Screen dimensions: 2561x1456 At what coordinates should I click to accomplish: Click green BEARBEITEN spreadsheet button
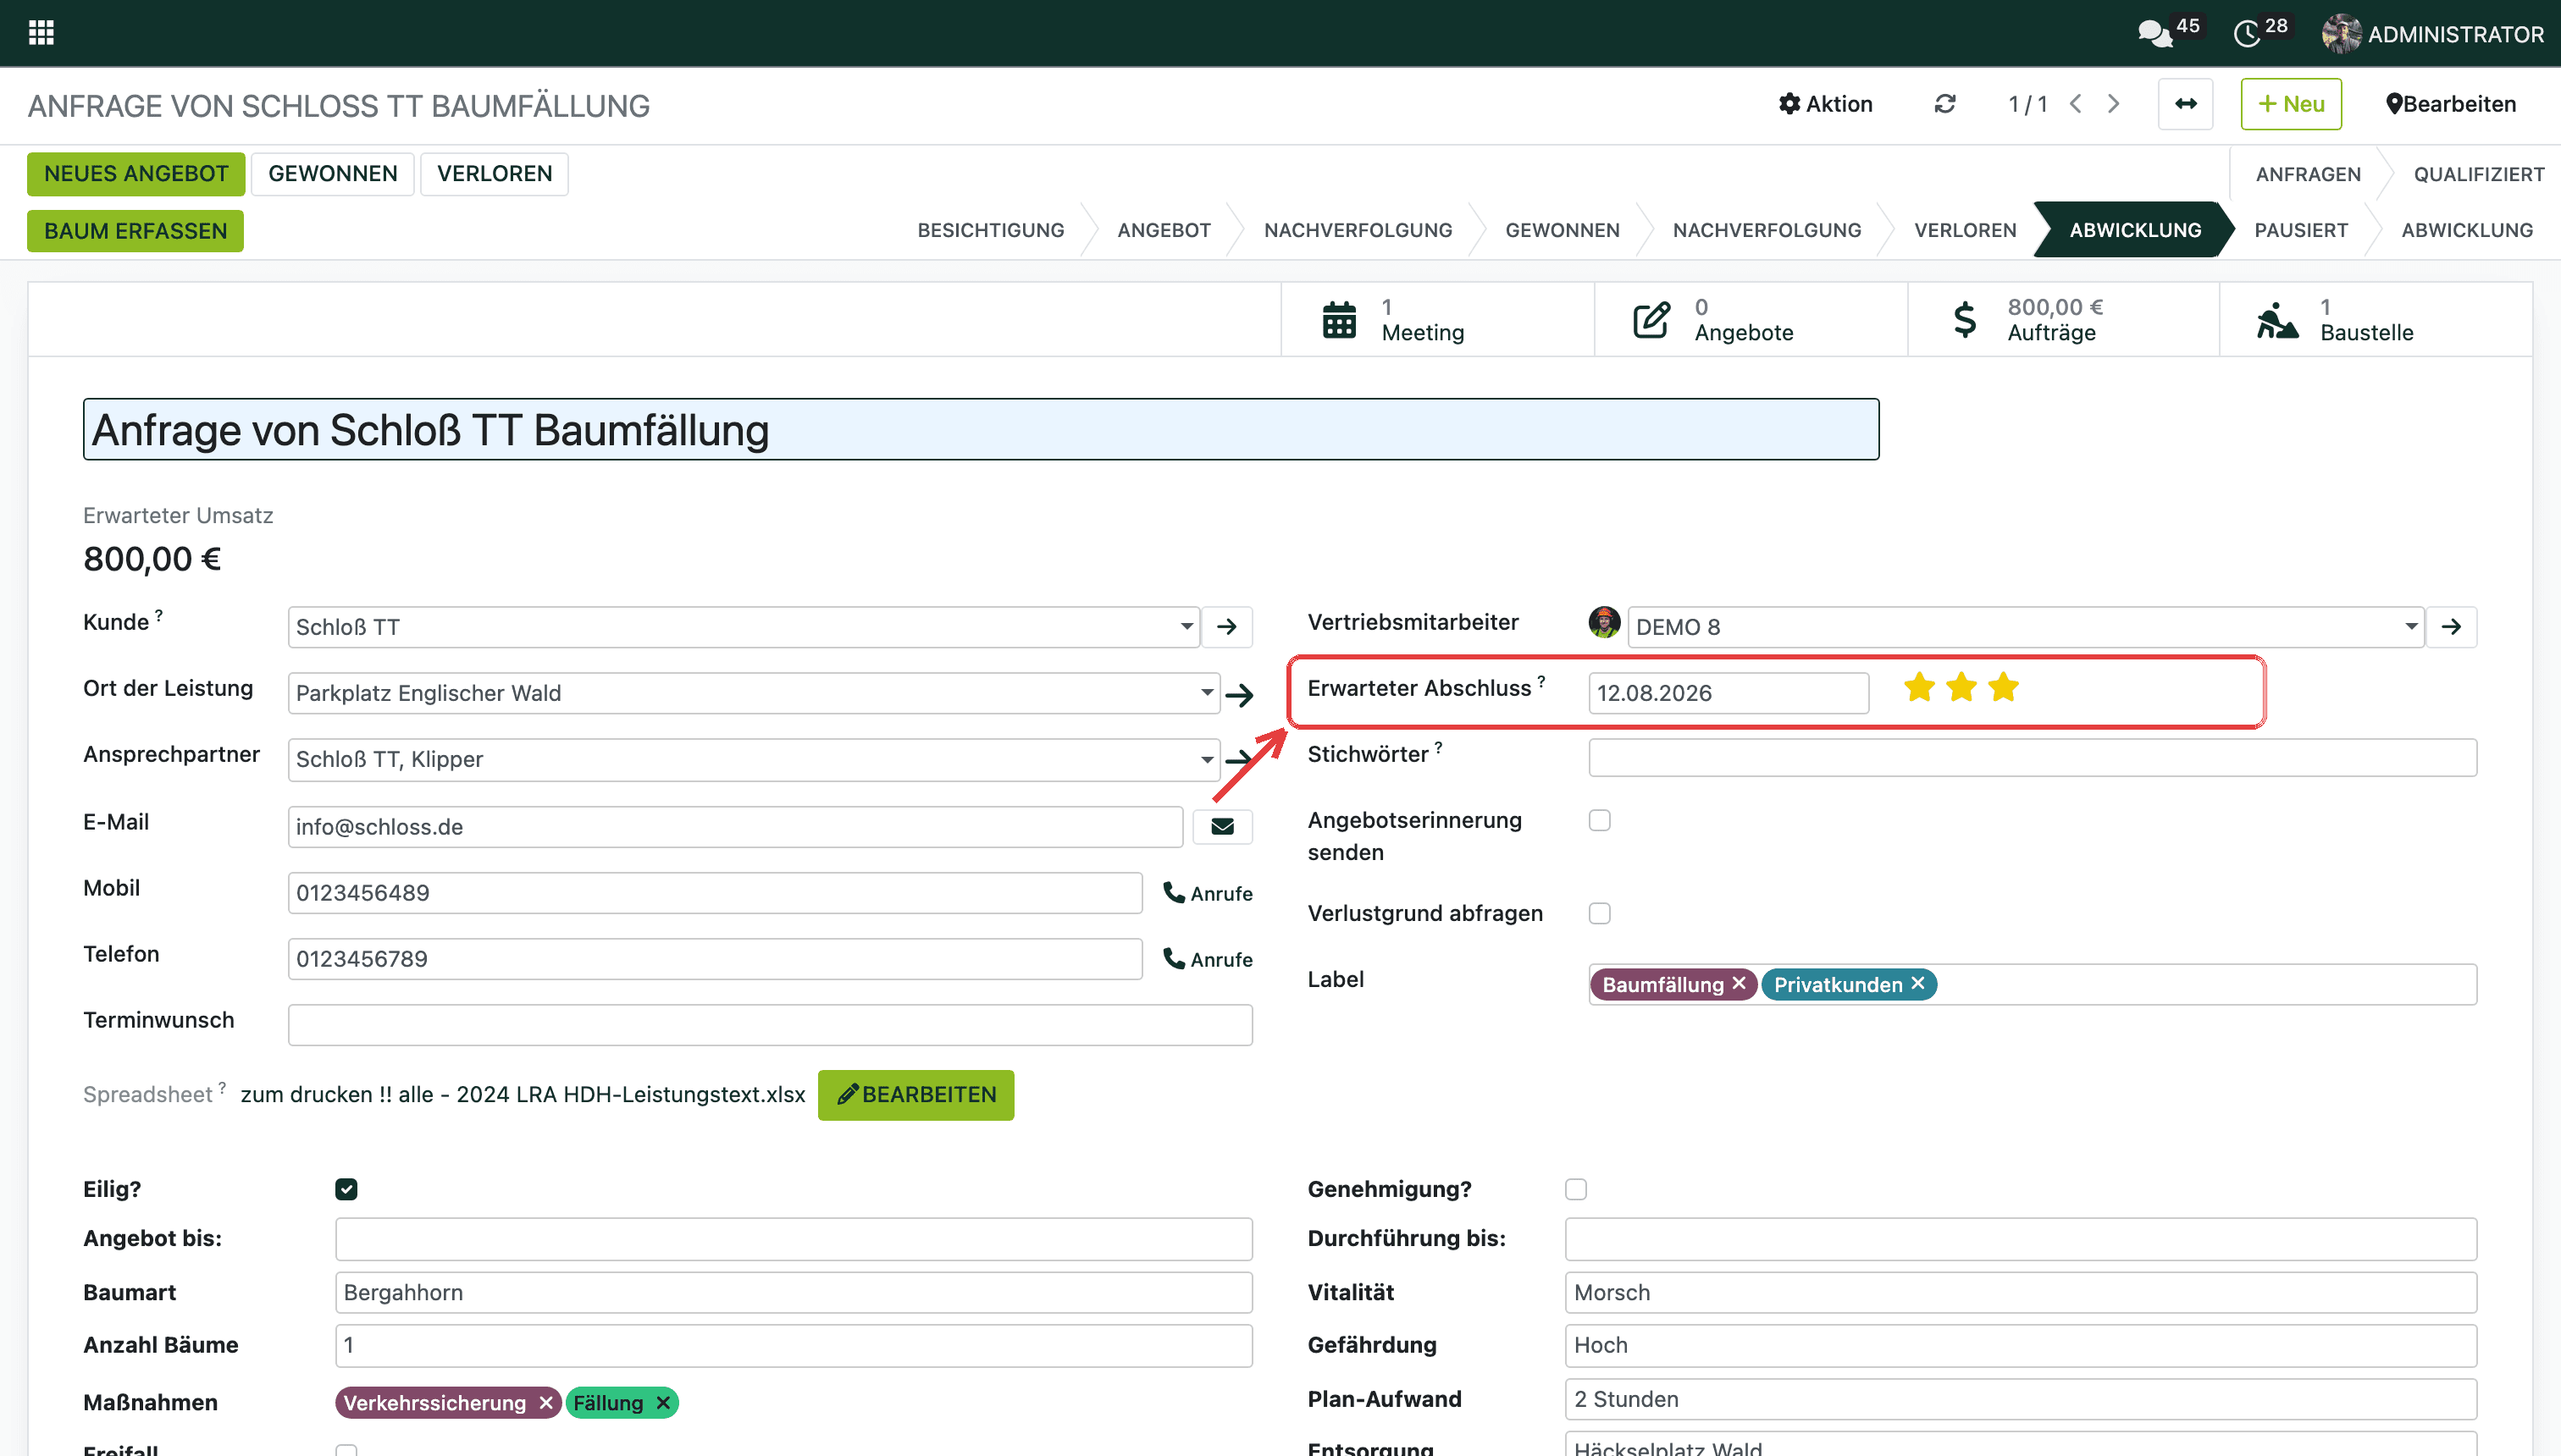(x=915, y=1095)
